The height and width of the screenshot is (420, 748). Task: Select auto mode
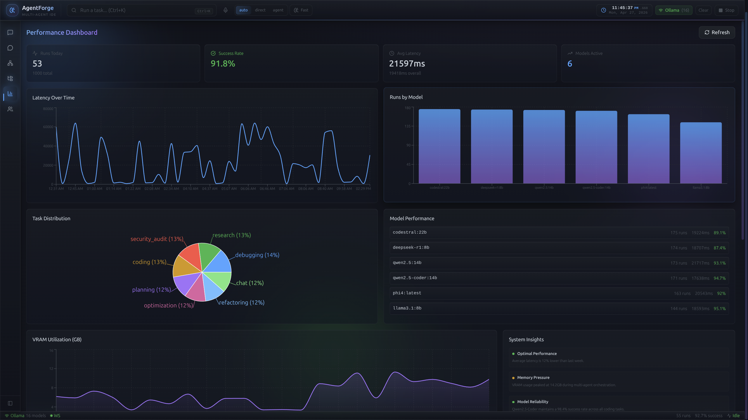243,10
